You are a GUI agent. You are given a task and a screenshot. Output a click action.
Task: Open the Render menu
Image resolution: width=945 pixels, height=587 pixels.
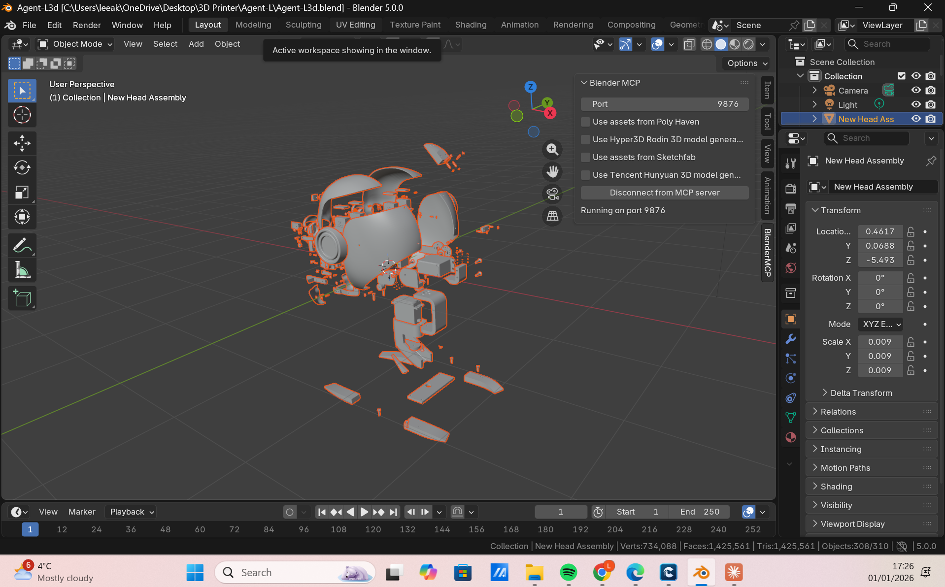coord(87,25)
